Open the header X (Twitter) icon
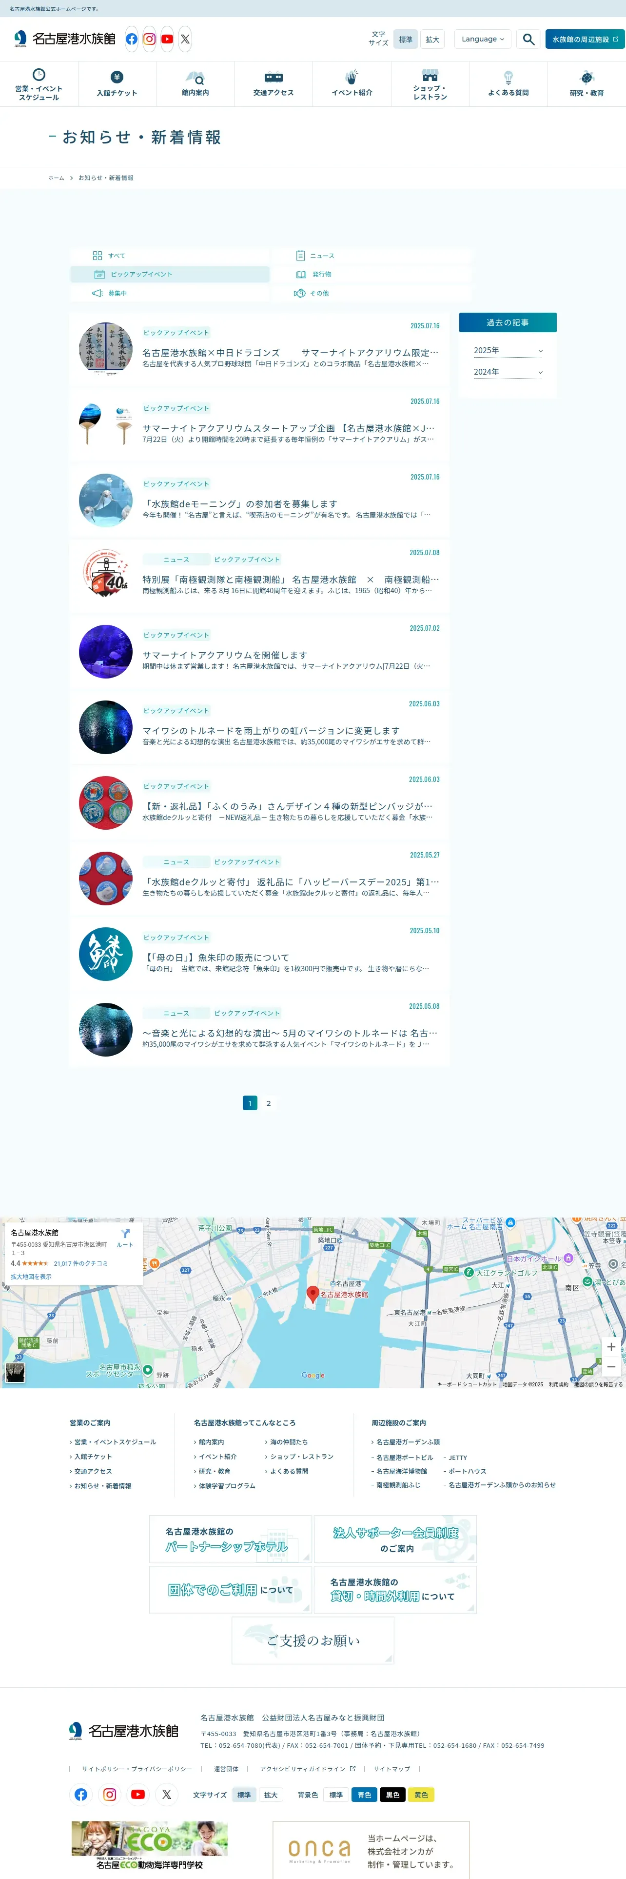The height and width of the screenshot is (1879, 626). tap(185, 40)
